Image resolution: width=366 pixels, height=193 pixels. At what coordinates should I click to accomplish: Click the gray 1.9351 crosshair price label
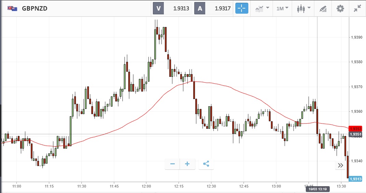click(355, 134)
